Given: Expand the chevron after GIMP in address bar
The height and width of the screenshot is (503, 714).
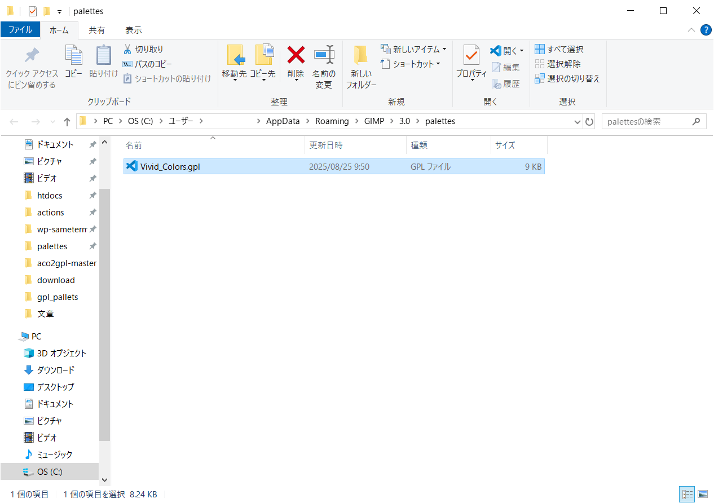Looking at the screenshot, I should pyautogui.click(x=391, y=121).
